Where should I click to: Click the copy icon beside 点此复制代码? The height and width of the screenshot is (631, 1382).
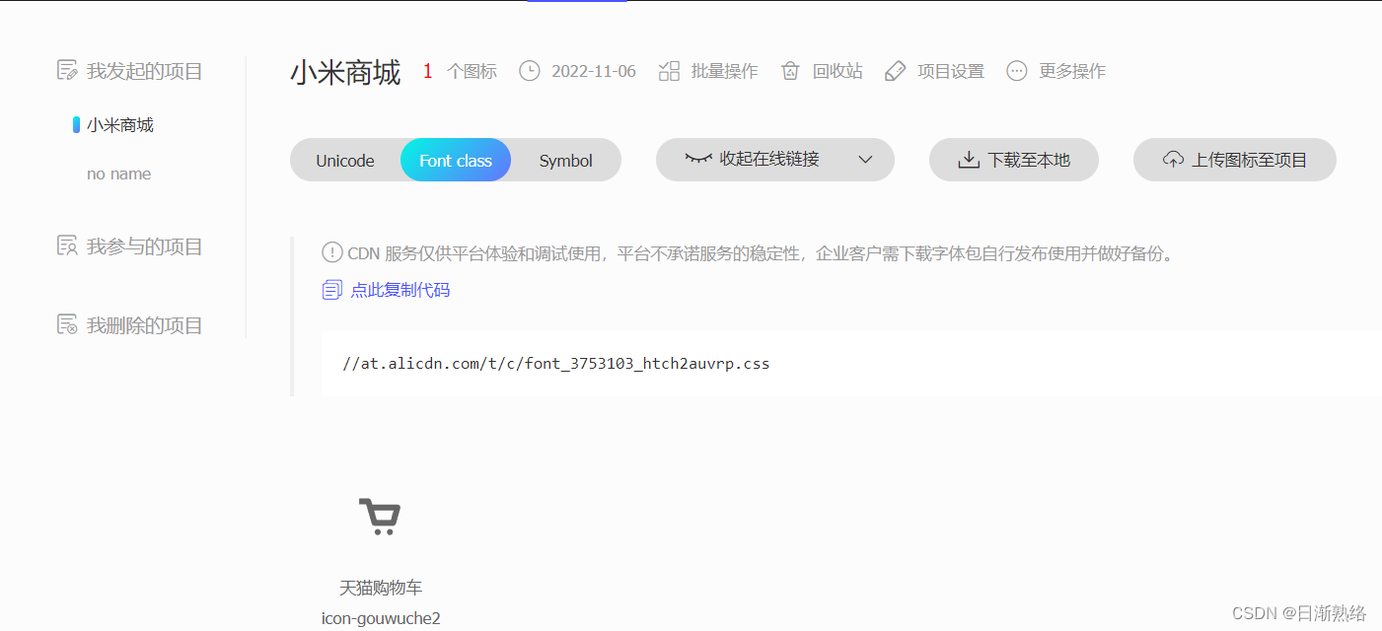[332, 290]
